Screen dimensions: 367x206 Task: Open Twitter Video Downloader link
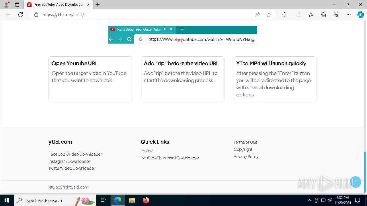(72, 168)
